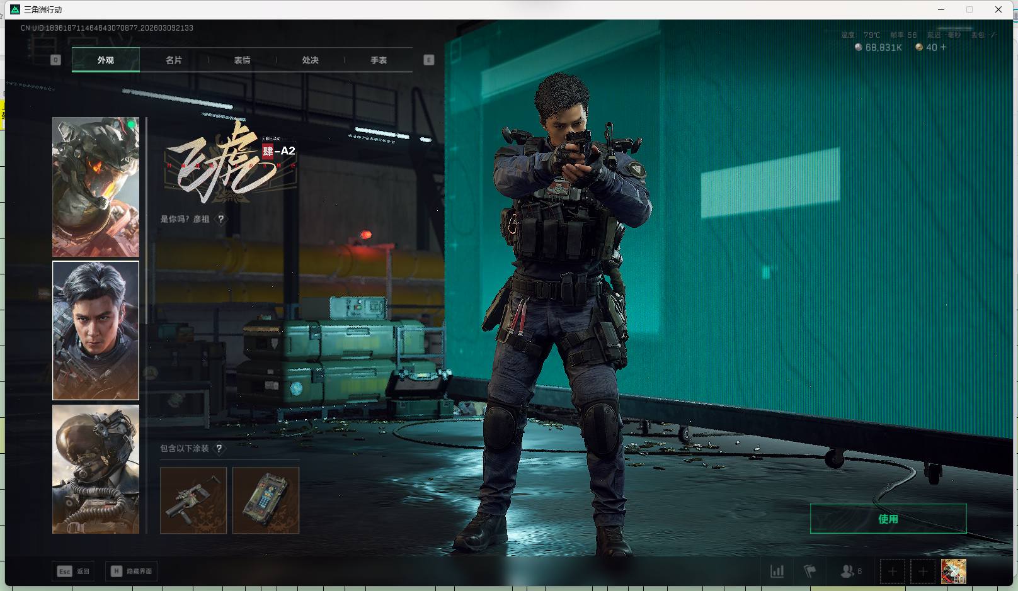
Task: Click the plus to add gold currency
Action: coord(943,48)
